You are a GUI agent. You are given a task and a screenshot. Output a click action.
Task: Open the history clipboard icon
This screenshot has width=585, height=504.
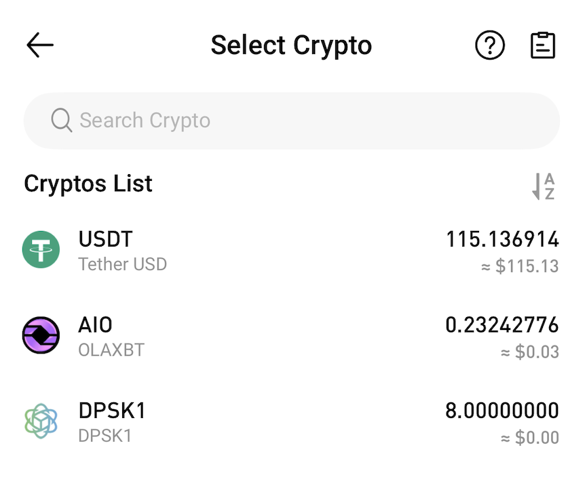[x=542, y=46]
